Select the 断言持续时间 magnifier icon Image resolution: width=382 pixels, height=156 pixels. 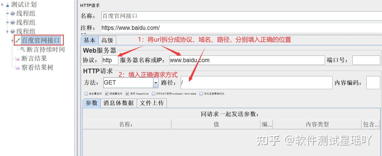pyautogui.click(x=23, y=49)
